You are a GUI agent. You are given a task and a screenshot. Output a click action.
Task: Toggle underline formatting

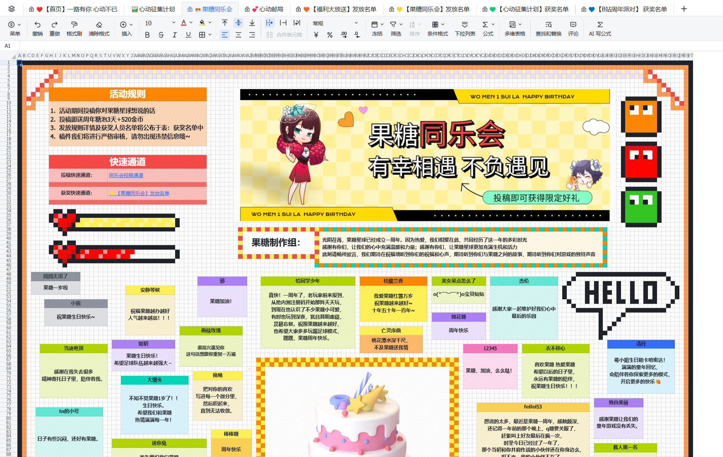point(188,35)
